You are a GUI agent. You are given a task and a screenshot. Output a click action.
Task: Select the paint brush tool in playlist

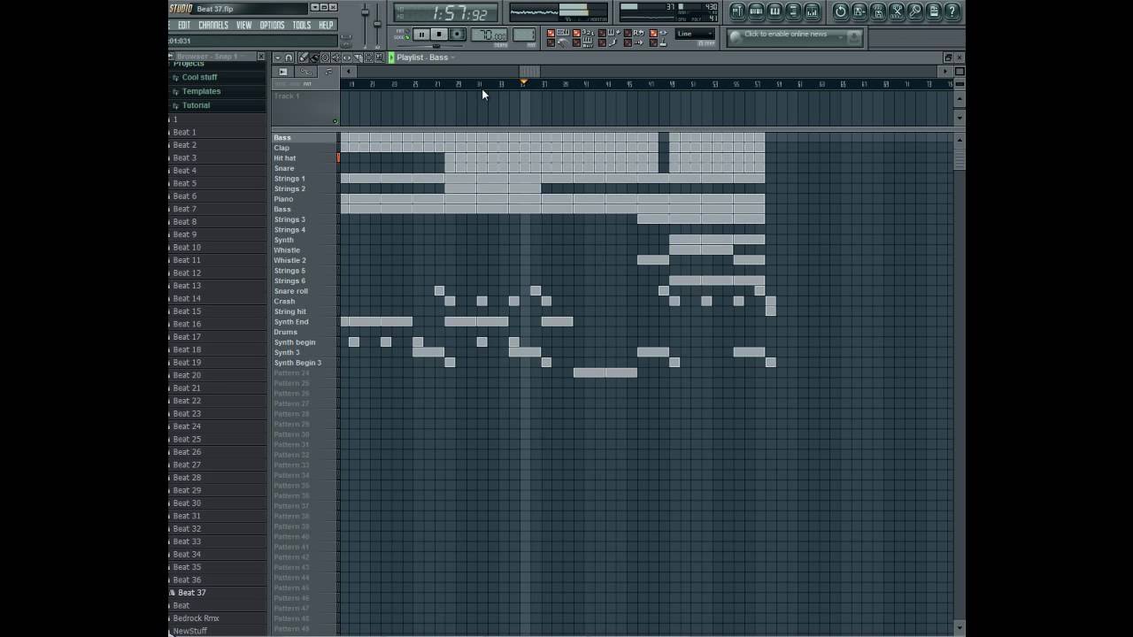coord(315,58)
